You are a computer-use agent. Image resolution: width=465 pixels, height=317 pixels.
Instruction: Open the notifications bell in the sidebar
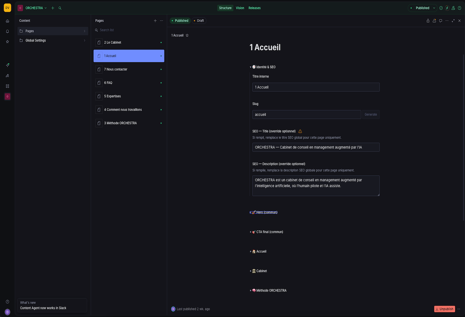[7, 31]
